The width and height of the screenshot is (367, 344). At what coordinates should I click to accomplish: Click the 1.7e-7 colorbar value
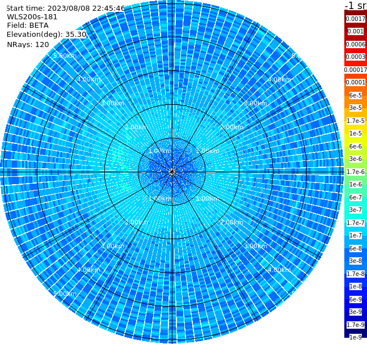pos(356,223)
